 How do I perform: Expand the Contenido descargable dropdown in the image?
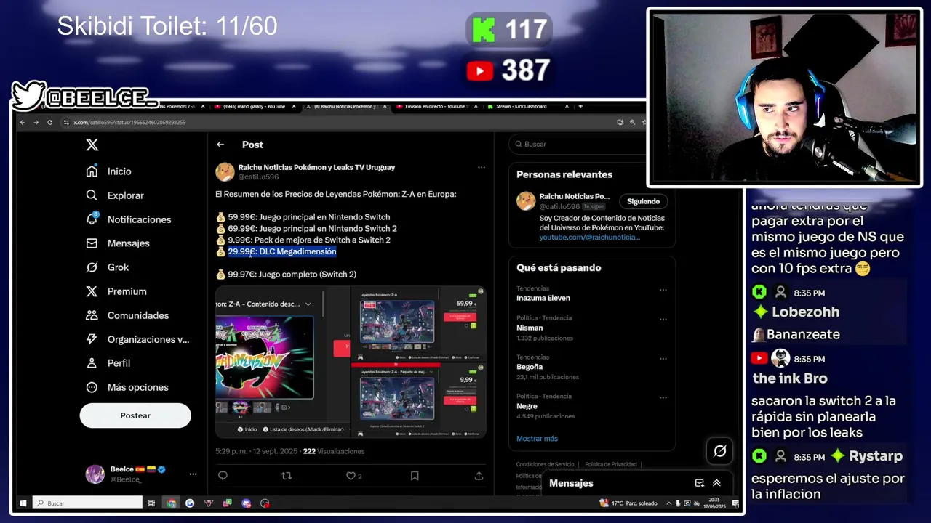pyautogui.click(x=308, y=304)
